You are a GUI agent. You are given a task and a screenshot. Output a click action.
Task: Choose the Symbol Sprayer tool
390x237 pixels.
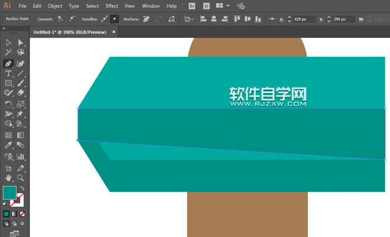point(8,156)
